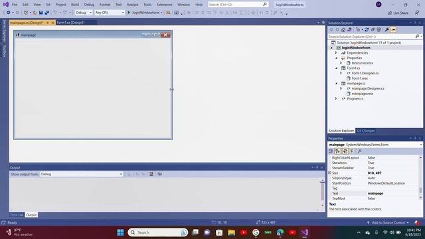Click Property Pages wrench in Properties panel
The height and width of the screenshot is (239, 425).
[x=359, y=151]
